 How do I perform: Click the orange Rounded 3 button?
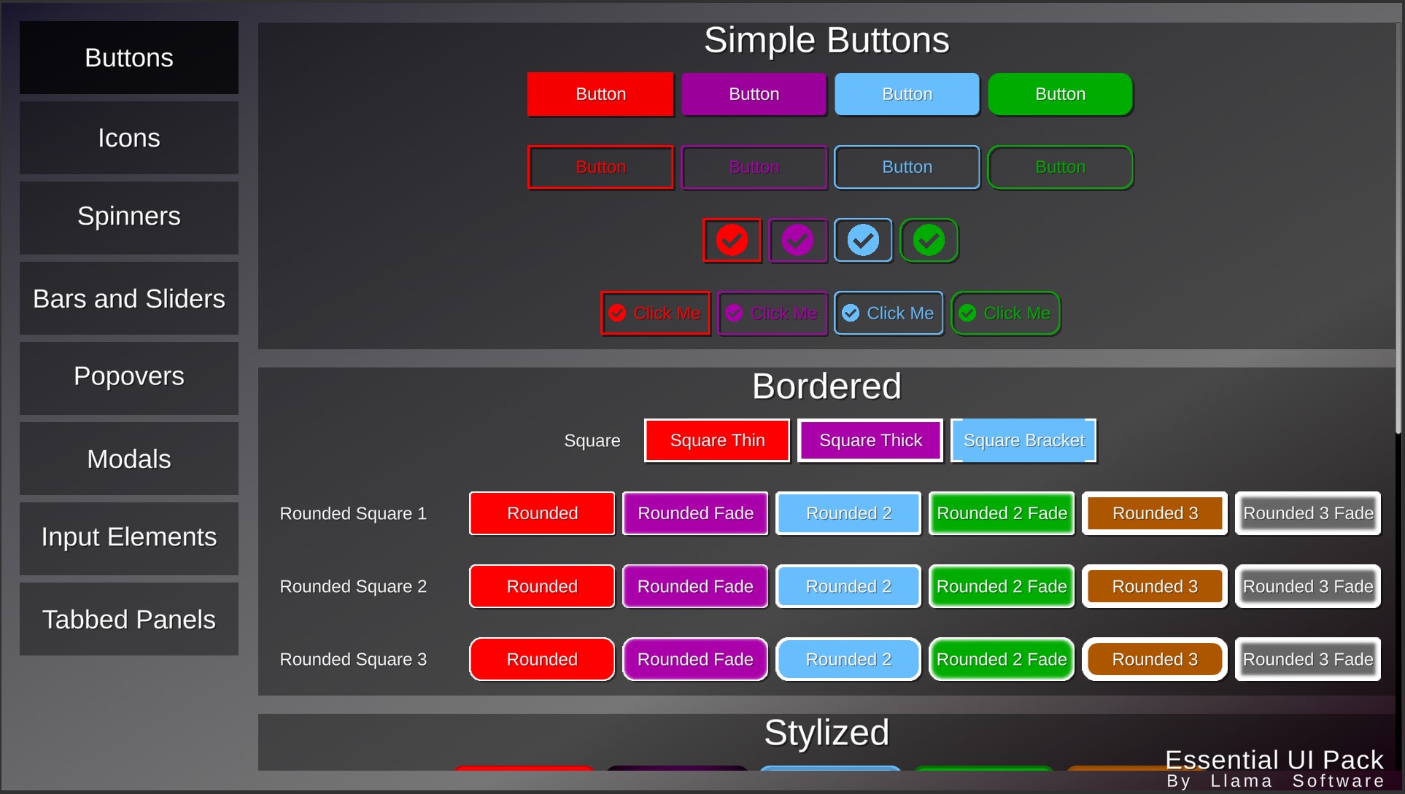[1154, 513]
